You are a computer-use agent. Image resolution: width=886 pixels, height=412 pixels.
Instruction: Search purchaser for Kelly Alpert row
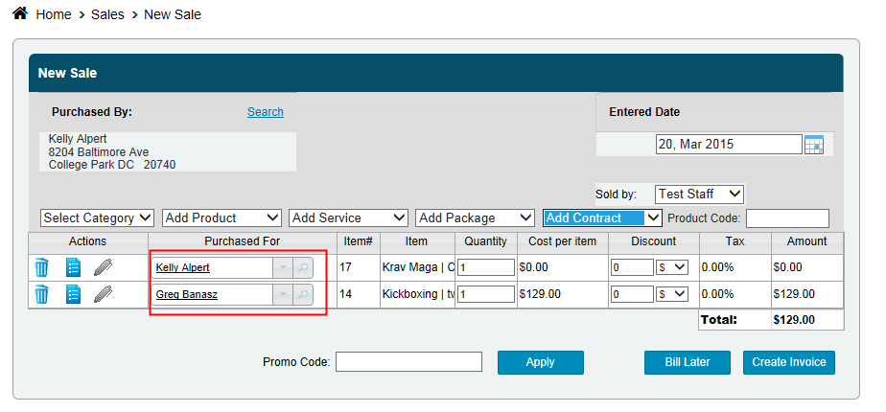[302, 268]
